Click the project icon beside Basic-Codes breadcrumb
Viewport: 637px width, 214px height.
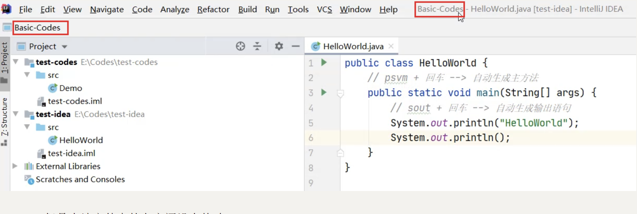[x=7, y=27]
